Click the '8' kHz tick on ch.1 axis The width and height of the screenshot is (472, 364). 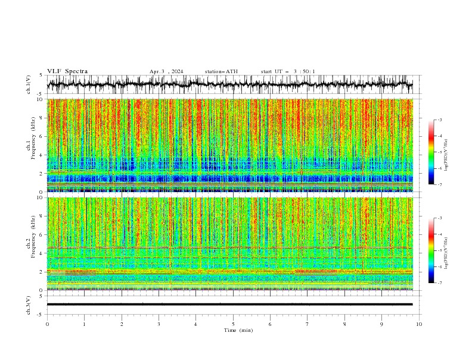(x=41, y=118)
